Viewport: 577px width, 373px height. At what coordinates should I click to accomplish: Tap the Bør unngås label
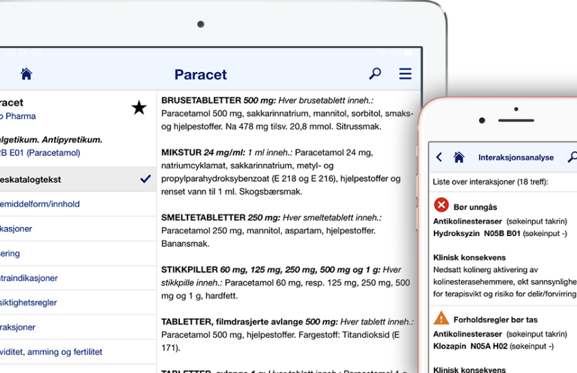coord(475,208)
